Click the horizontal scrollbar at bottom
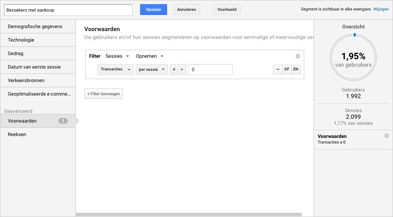Viewport: 393px width, 217px height. [188, 215]
